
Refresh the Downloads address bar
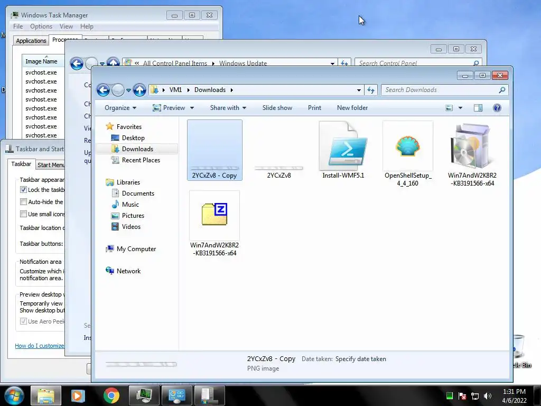[371, 90]
